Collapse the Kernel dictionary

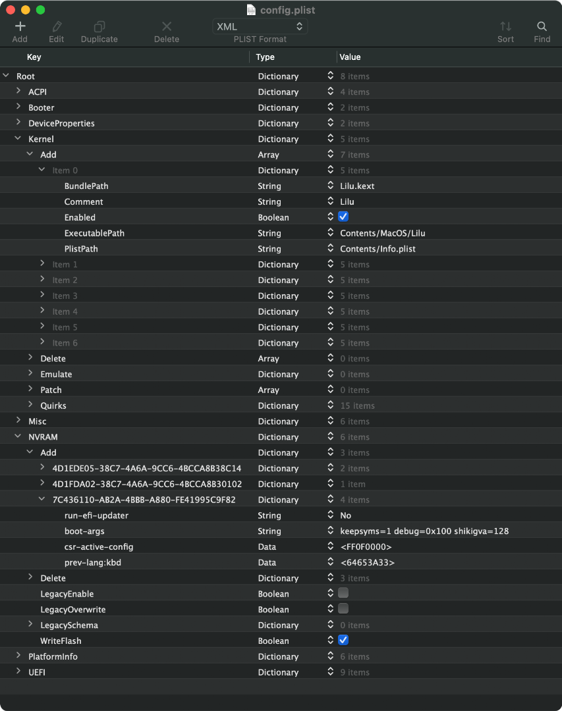click(x=18, y=139)
